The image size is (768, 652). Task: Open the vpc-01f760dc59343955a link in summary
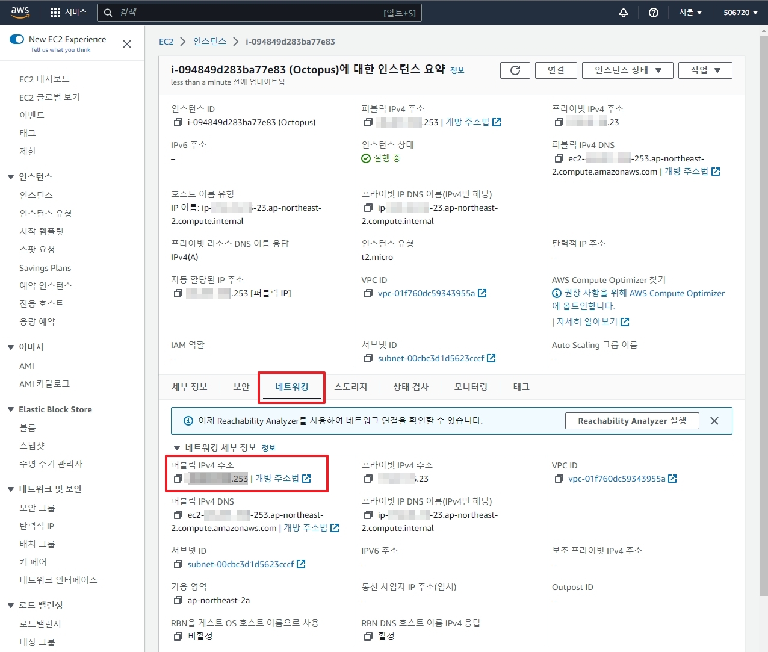pyautogui.click(x=426, y=293)
